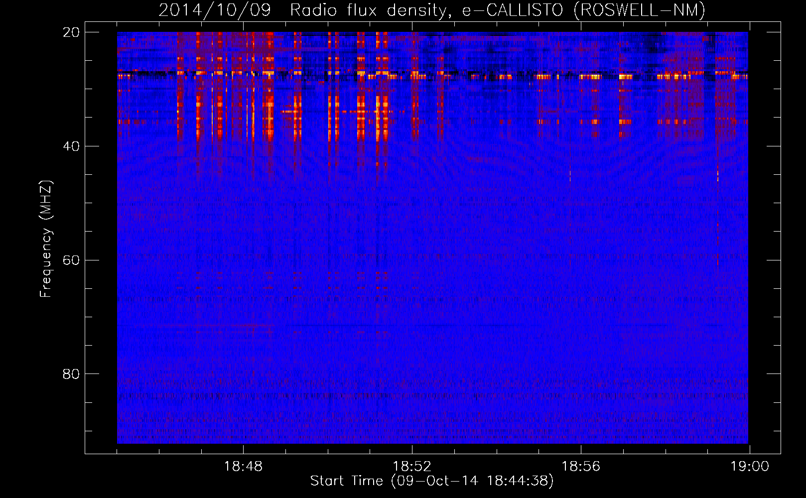Click the 60 MHz frequency tick label

tap(71, 260)
